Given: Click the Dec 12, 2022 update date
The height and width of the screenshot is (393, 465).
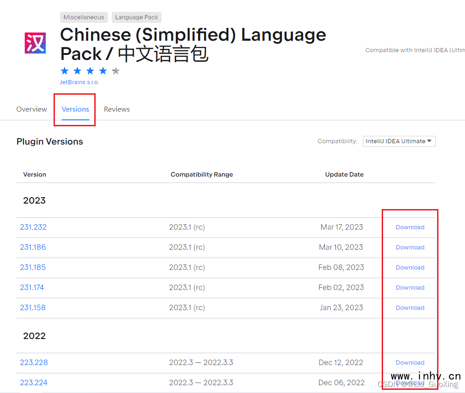Looking at the screenshot, I should coord(341,362).
